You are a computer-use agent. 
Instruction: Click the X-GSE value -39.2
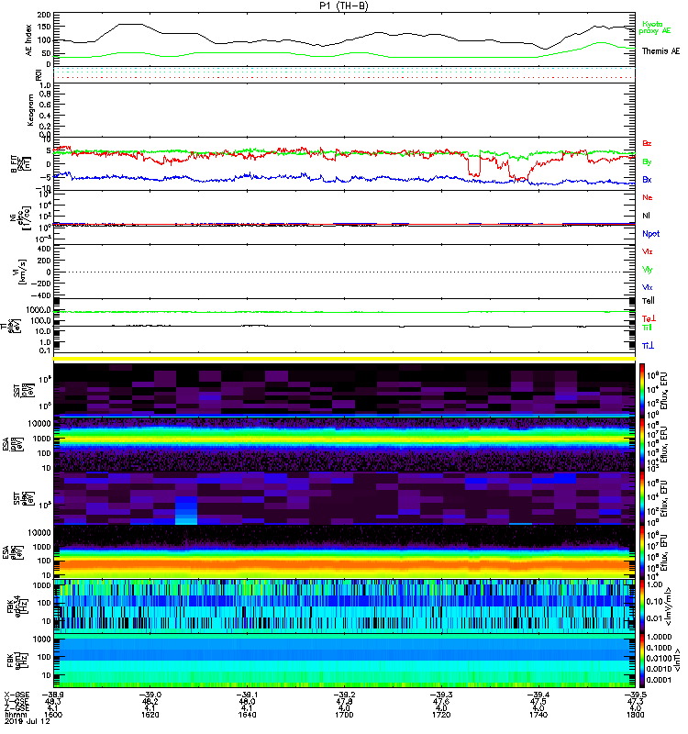point(344,695)
